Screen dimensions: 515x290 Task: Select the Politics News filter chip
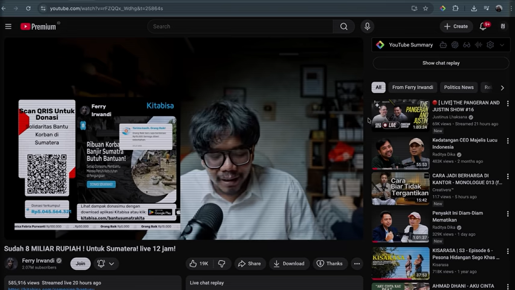[458, 87]
